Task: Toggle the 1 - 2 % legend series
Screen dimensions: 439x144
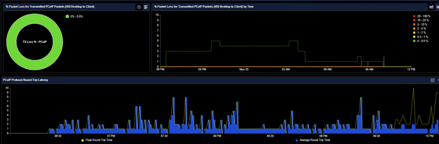Action: coord(419,33)
